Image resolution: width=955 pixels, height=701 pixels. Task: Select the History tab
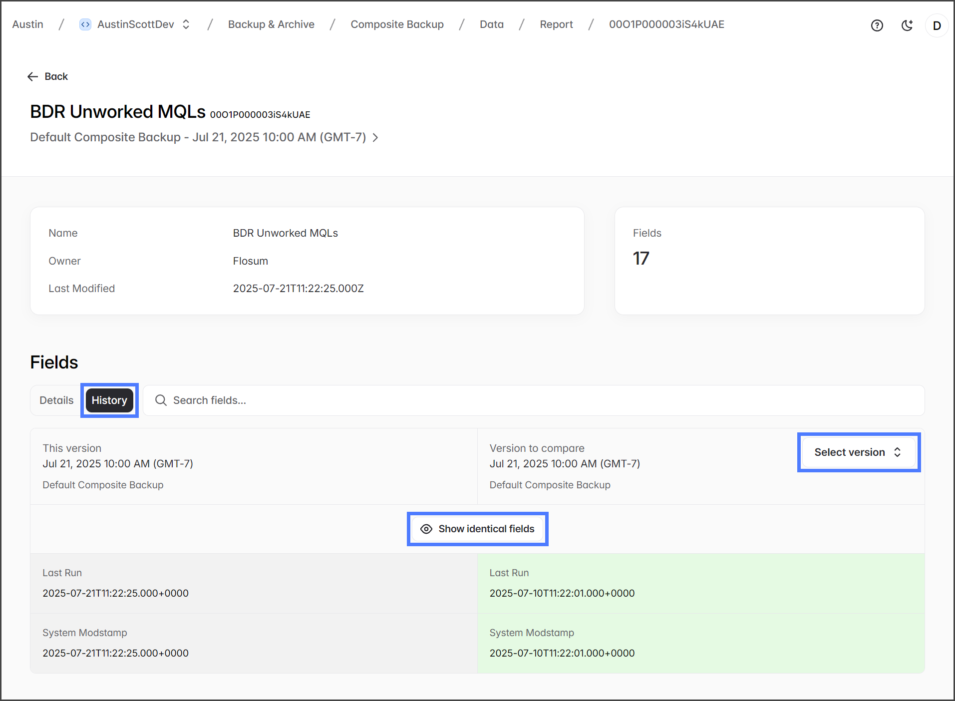109,400
